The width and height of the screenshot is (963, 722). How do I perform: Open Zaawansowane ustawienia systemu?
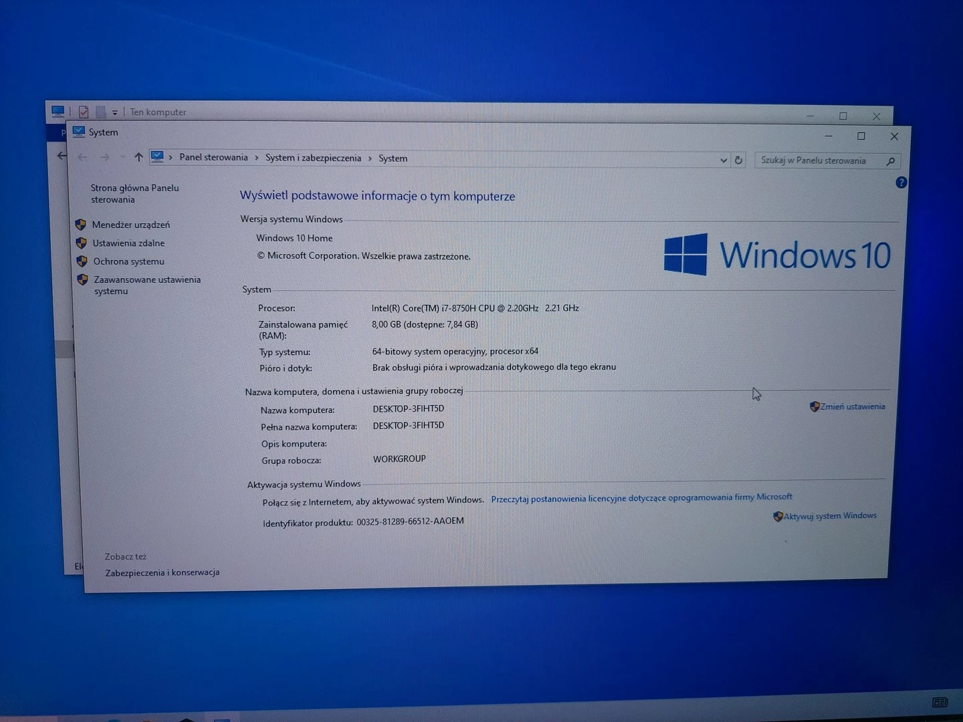point(147,285)
